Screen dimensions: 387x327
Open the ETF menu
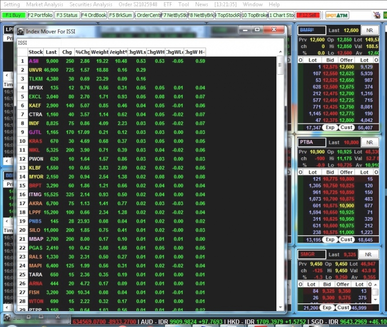click(x=167, y=5)
